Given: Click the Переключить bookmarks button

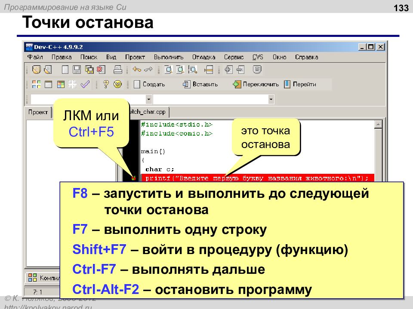Looking at the screenshot, I should [x=256, y=85].
